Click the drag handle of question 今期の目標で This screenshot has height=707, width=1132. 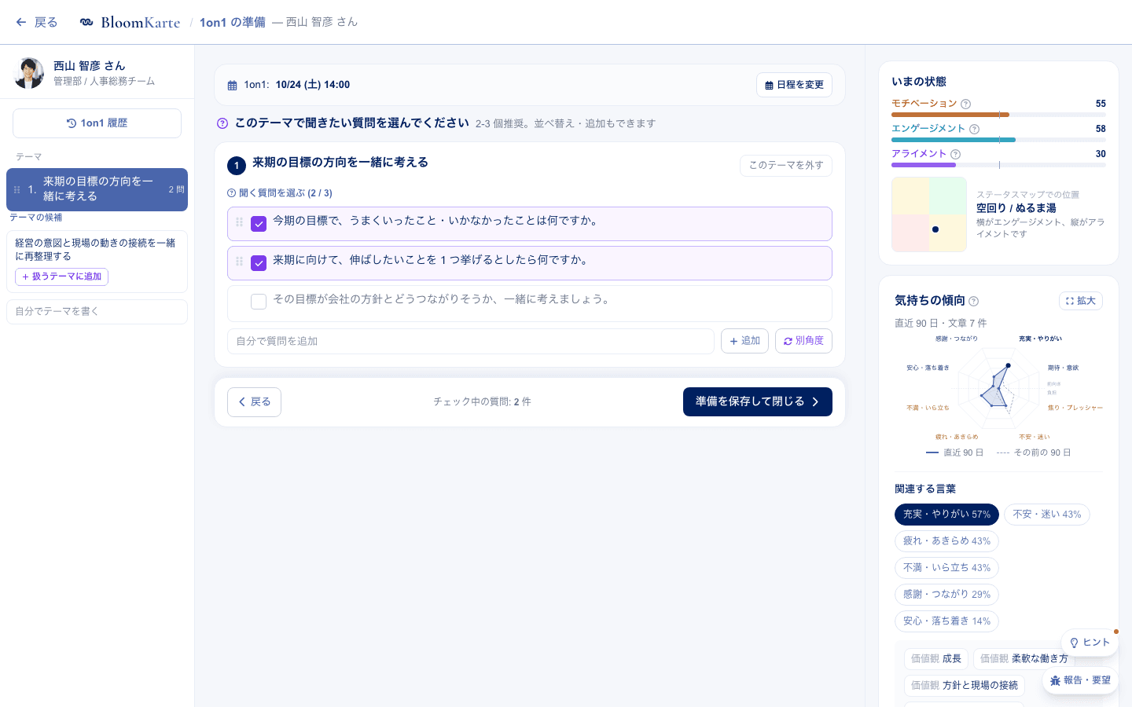coord(240,222)
